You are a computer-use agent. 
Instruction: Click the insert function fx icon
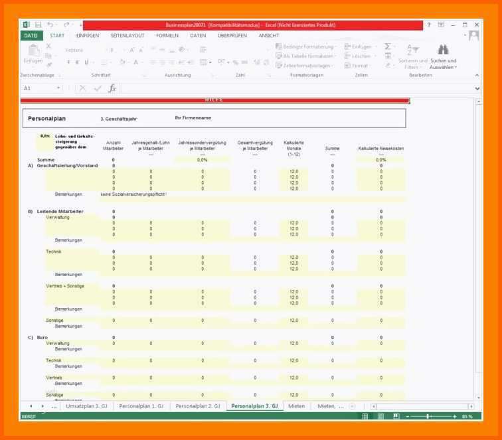pyautogui.click(x=112, y=88)
